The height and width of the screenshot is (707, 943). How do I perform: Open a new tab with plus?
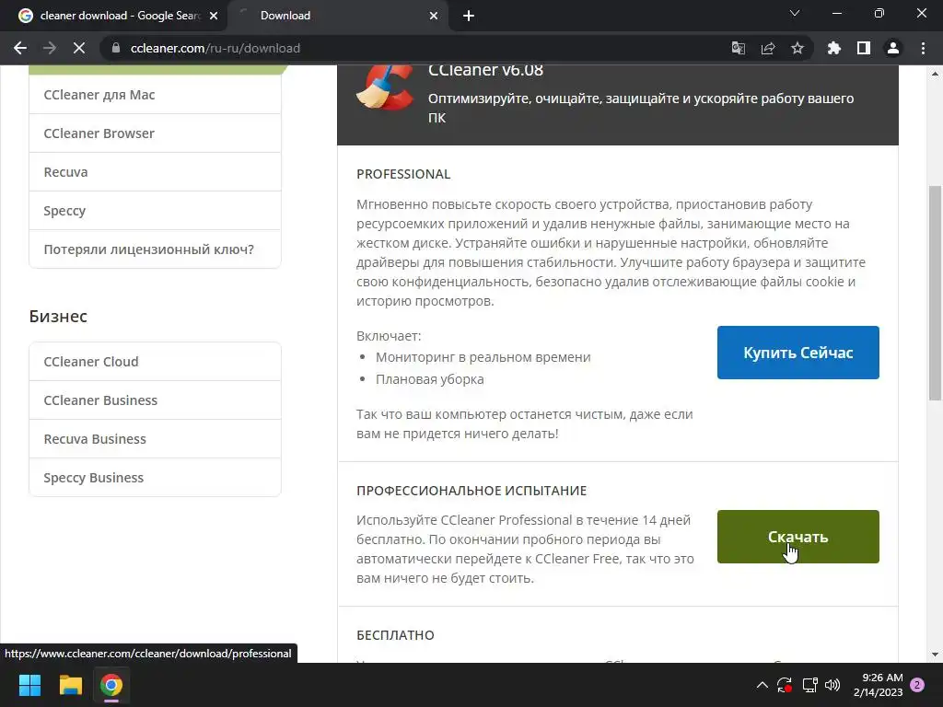[x=469, y=16]
